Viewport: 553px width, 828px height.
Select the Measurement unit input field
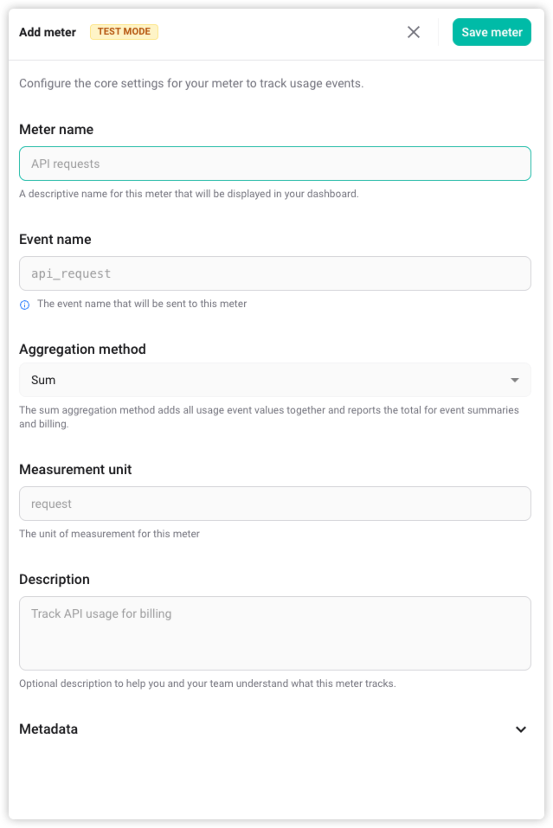point(274,504)
